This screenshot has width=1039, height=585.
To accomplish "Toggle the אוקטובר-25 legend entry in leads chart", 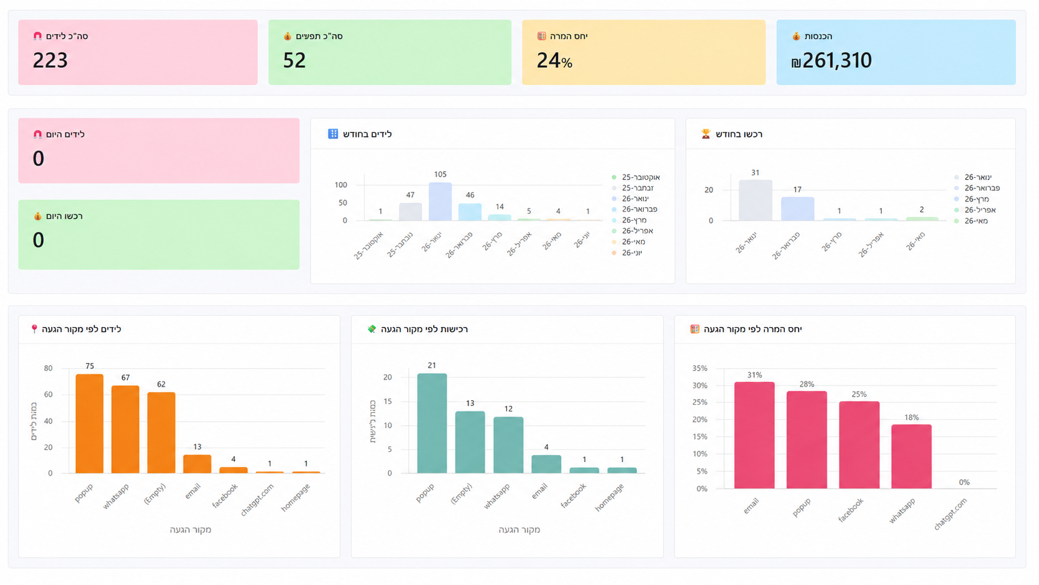I will 636,177.
